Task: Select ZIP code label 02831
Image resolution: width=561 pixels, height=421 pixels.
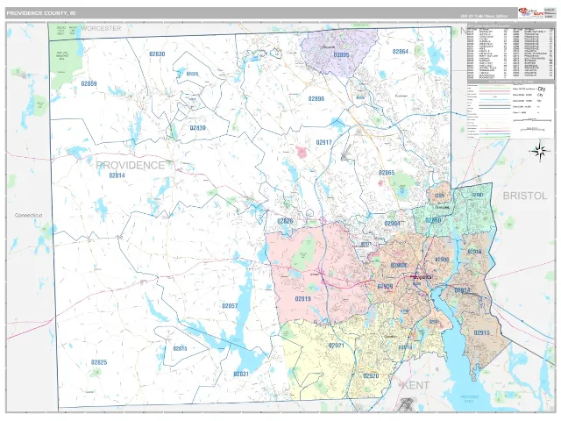Action: pos(241,375)
